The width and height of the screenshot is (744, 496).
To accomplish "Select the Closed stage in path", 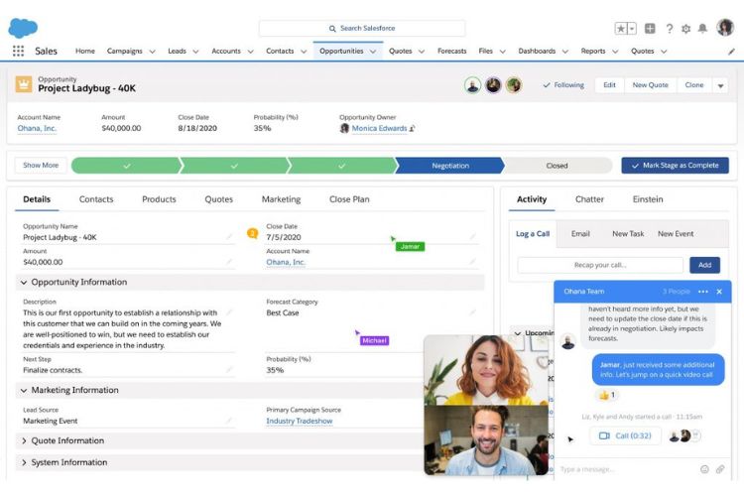I will tap(557, 166).
